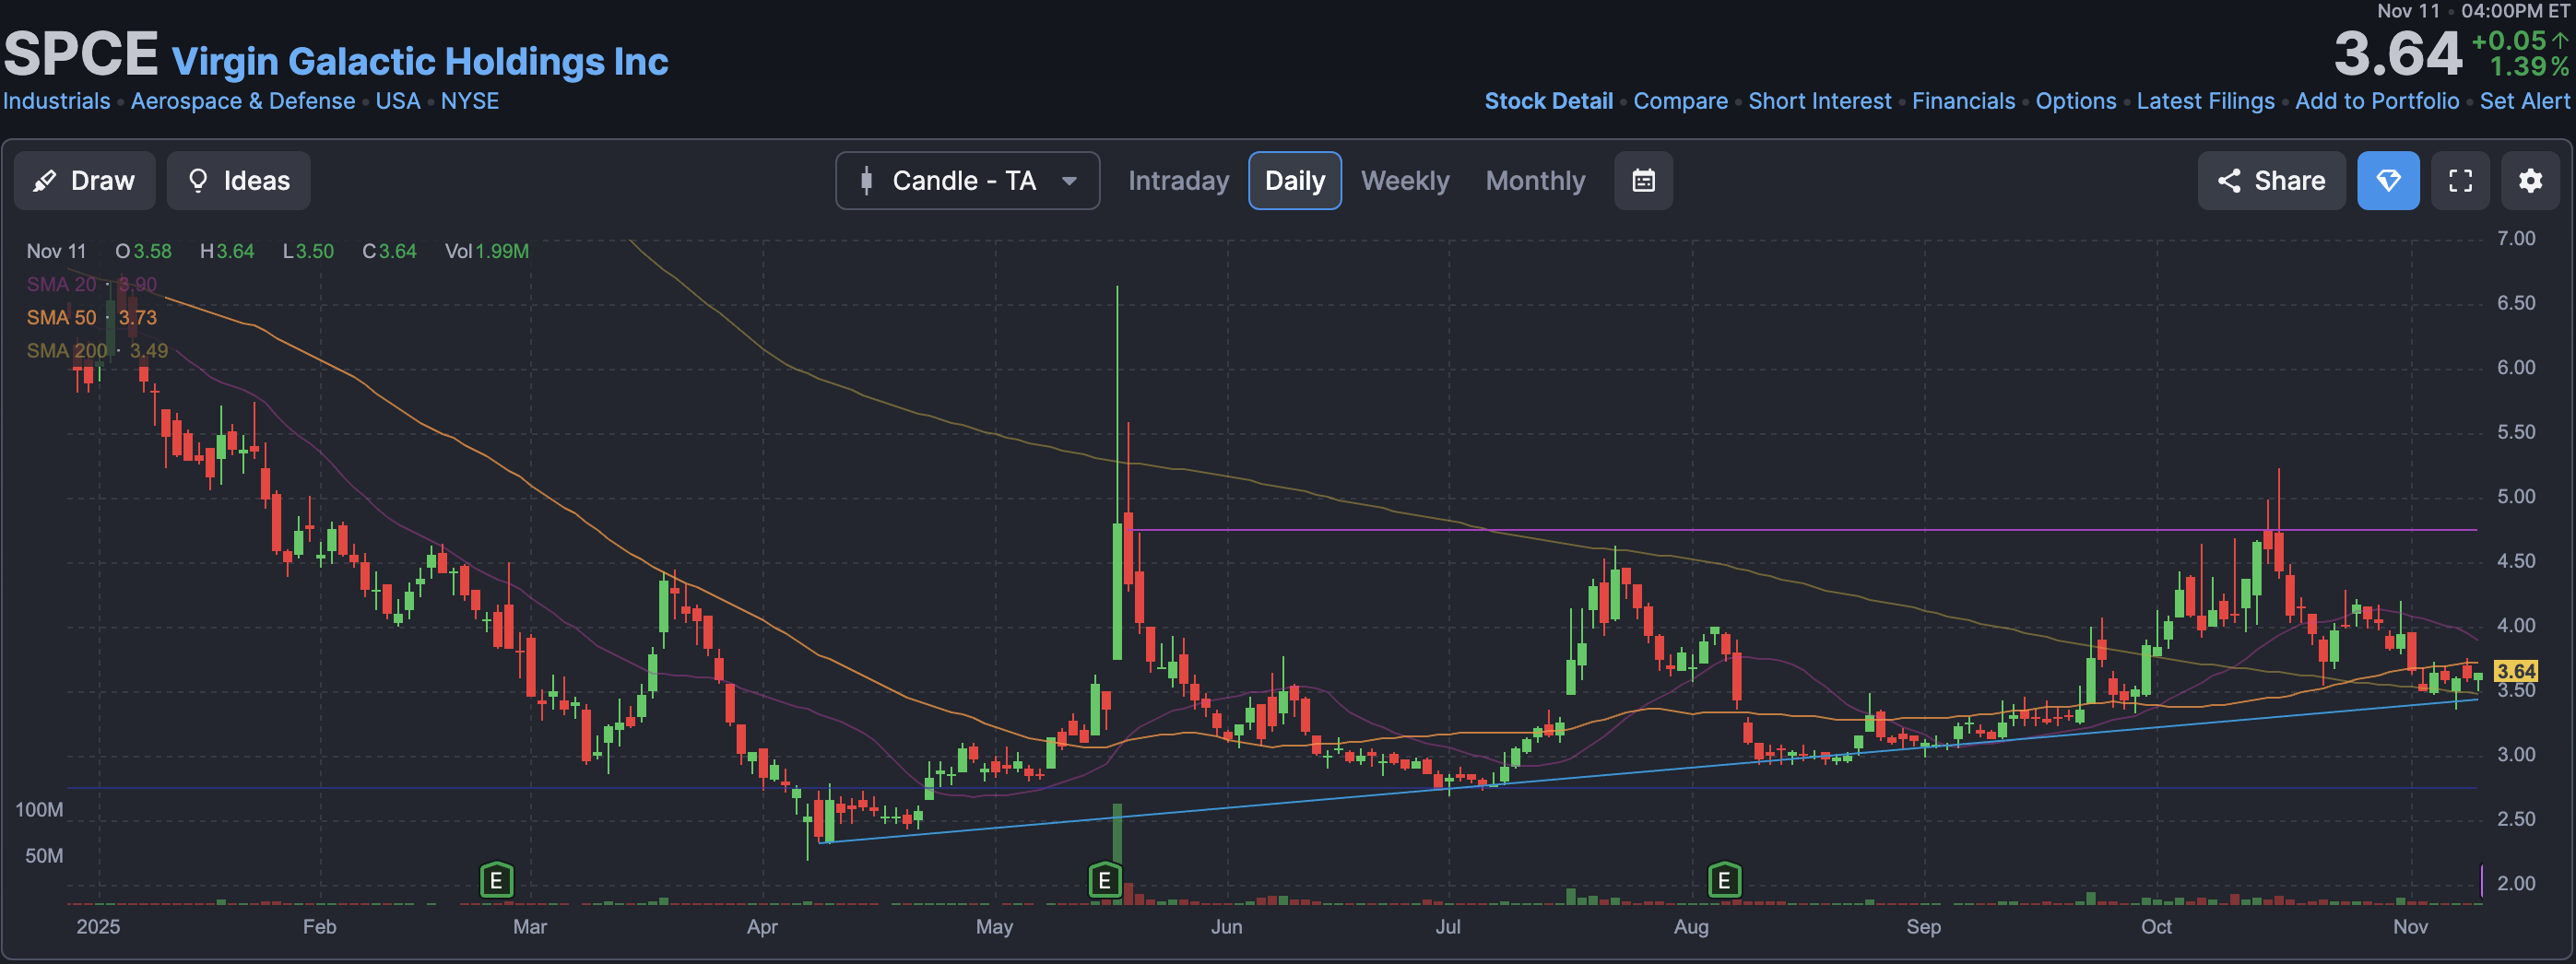Viewport: 2576px width, 964px height.
Task: Switch to Weekly timeframe
Action: point(1404,181)
